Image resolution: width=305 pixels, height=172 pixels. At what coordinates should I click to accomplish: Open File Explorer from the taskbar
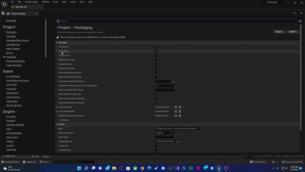pos(114,168)
